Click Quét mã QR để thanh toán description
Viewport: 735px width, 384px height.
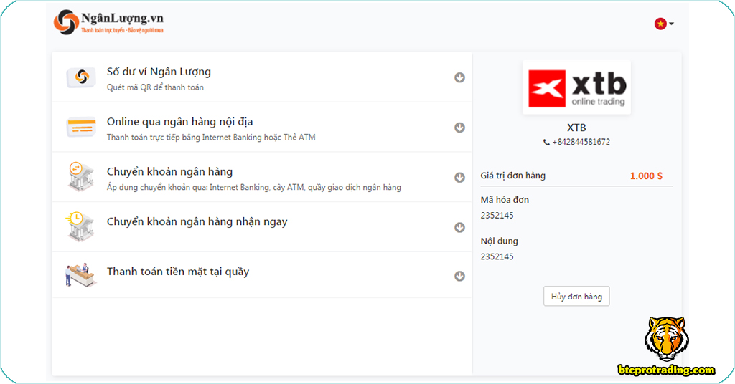pyautogui.click(x=155, y=87)
